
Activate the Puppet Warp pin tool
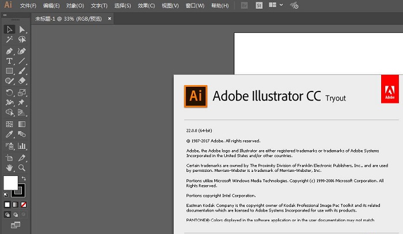[x=22, y=102]
